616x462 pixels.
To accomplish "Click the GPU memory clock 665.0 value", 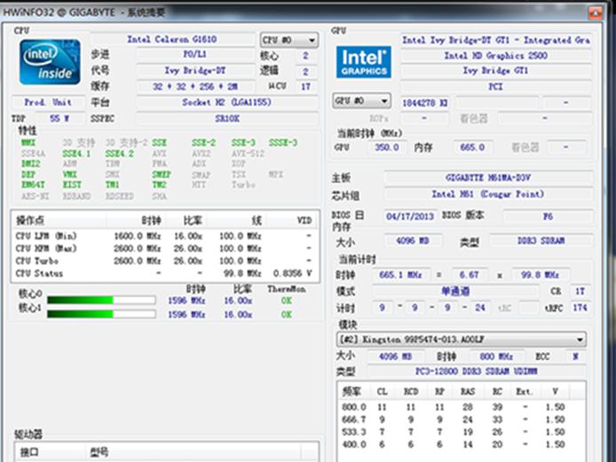I will [472, 147].
